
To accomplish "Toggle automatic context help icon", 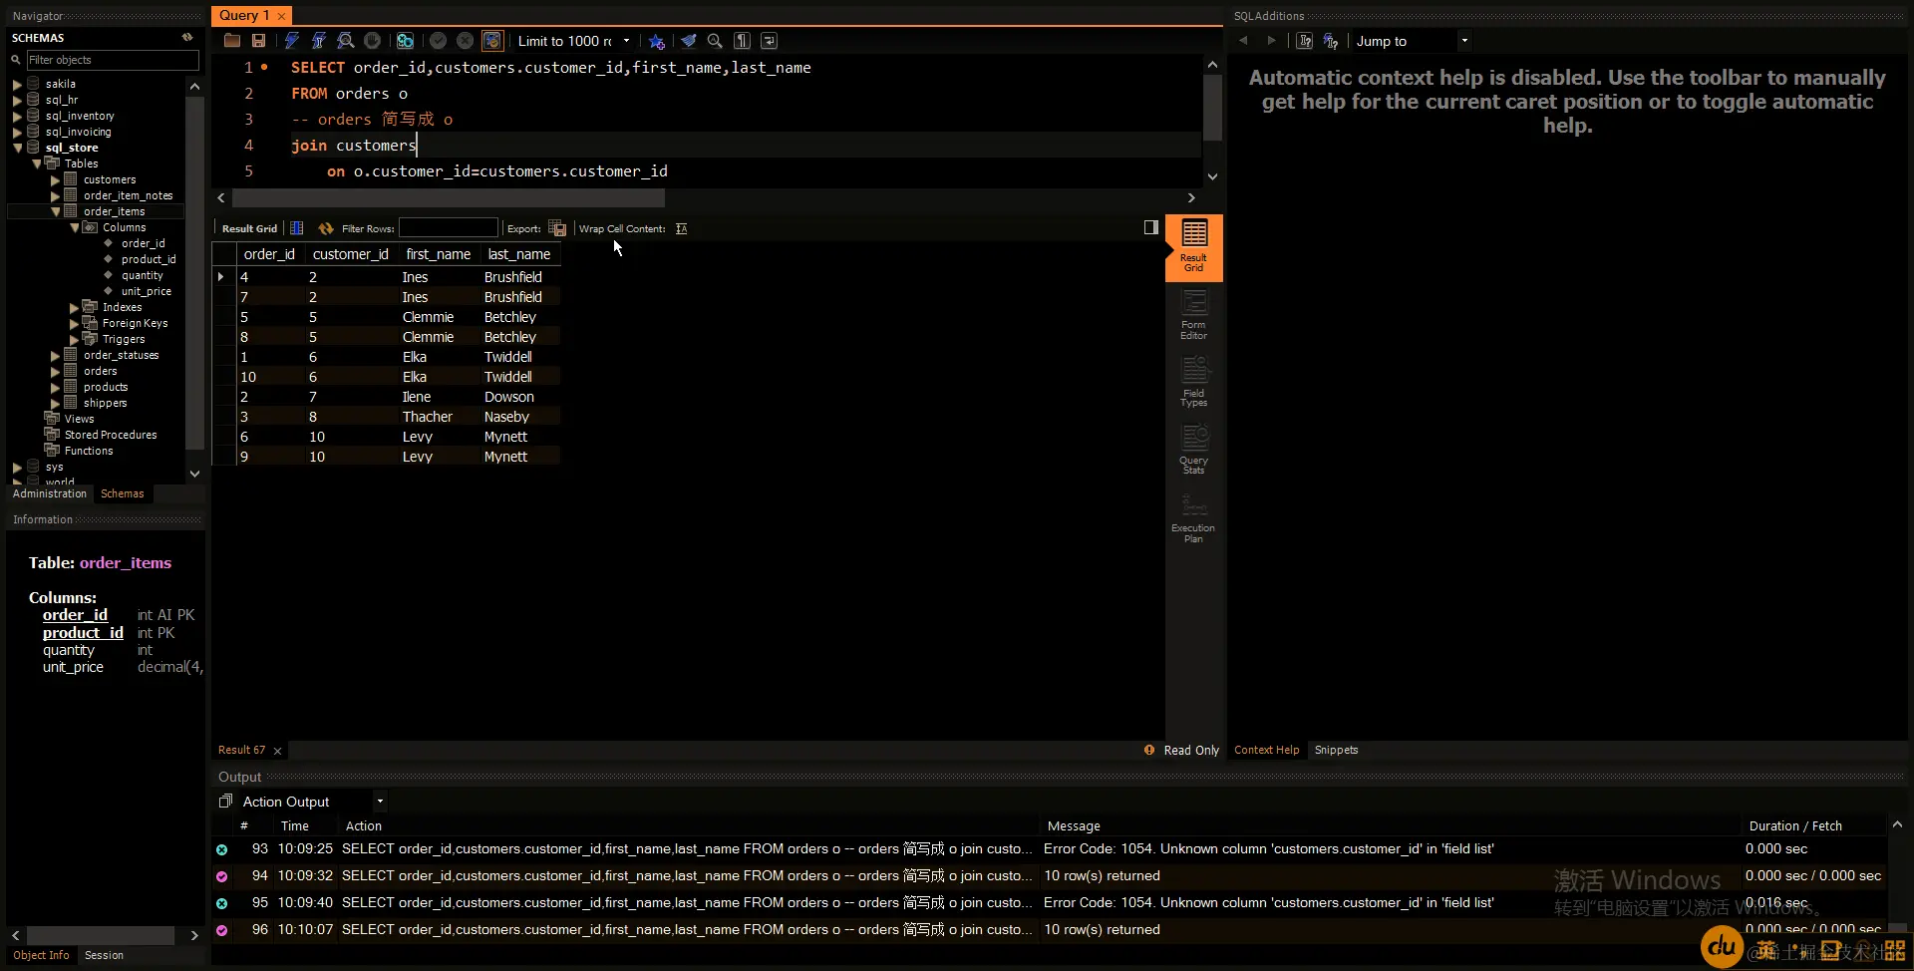I will (x=1330, y=41).
